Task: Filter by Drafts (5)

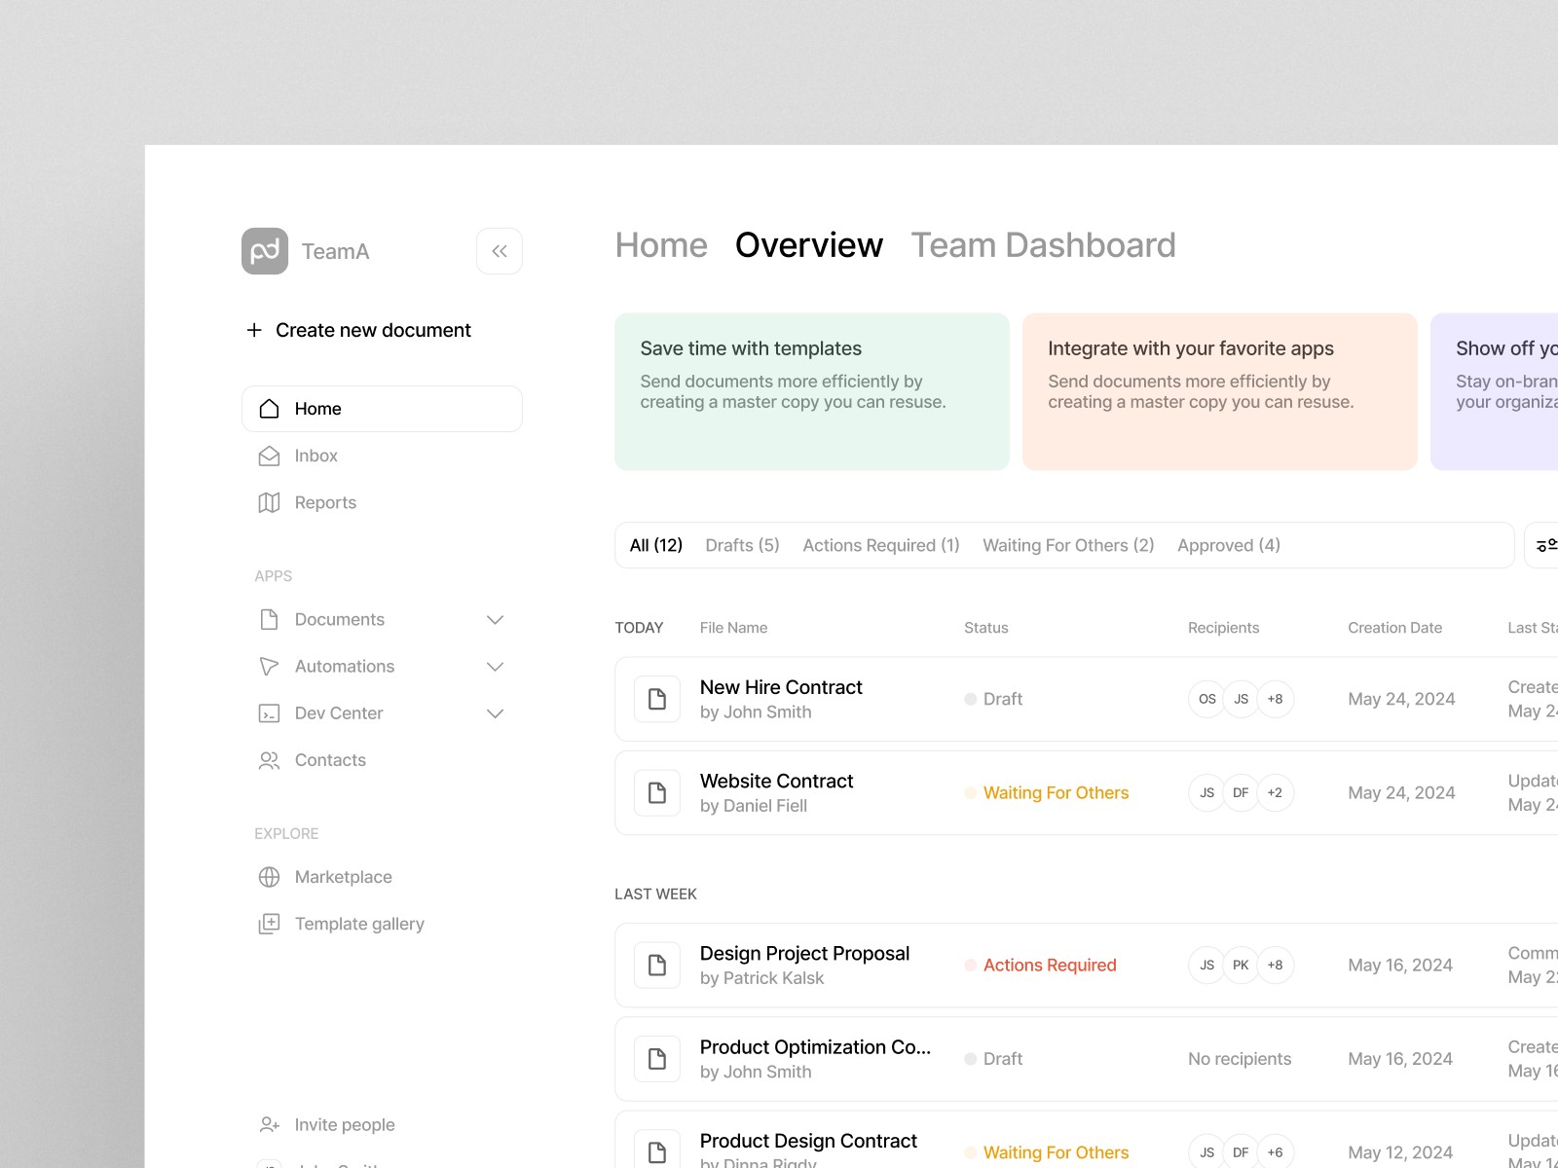Action: point(742,545)
